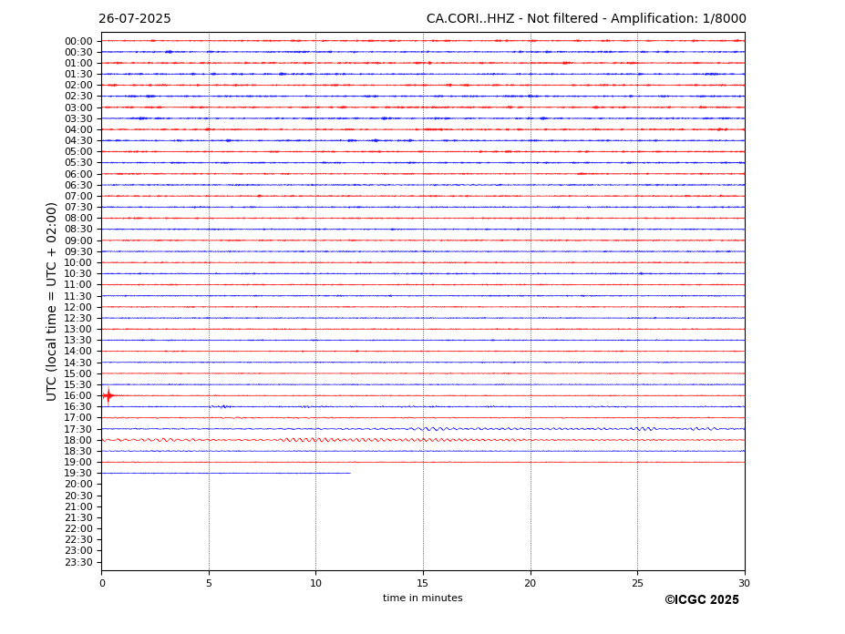
Task: Click the 'time in minutes' axis label
Action: (x=423, y=598)
